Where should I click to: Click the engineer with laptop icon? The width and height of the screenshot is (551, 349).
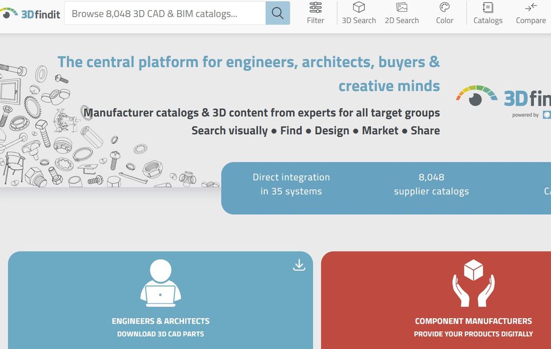coord(160,283)
